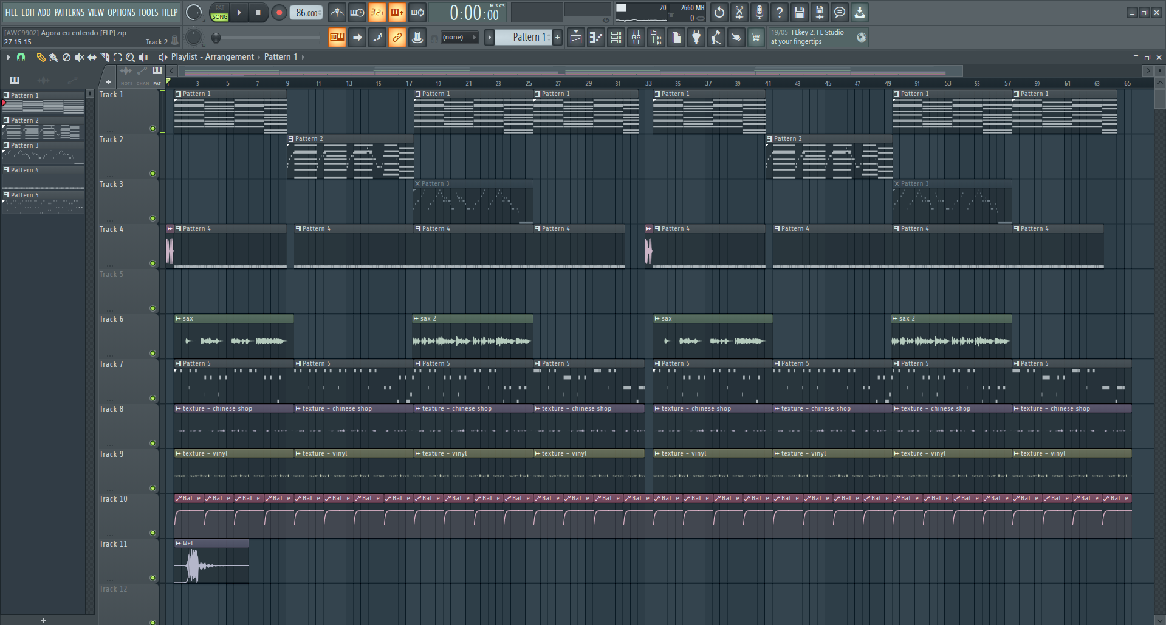Select the Slip tool in playlist toolbar

[92, 57]
